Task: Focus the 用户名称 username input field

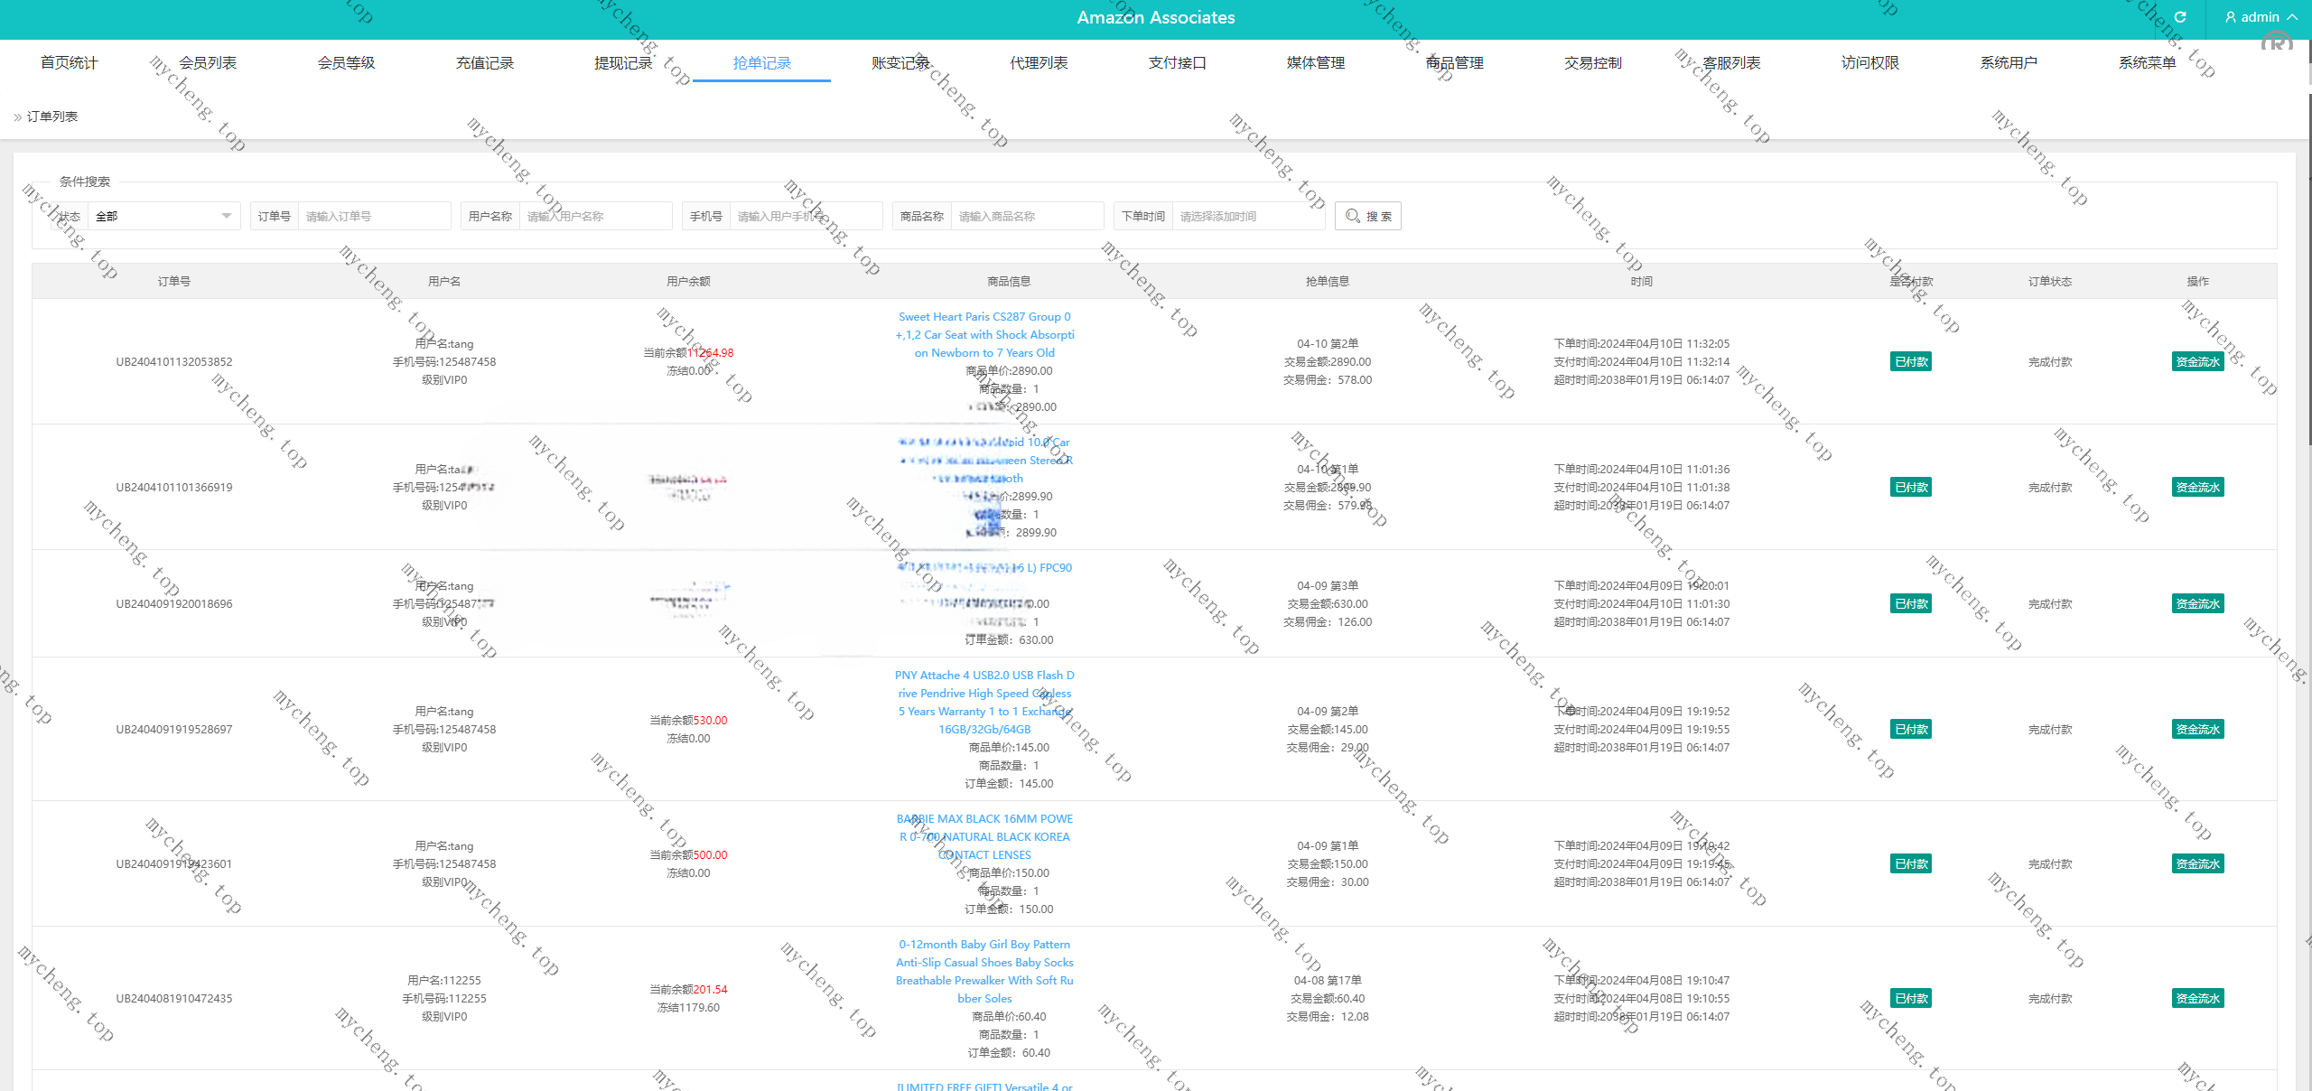Action: click(x=594, y=216)
